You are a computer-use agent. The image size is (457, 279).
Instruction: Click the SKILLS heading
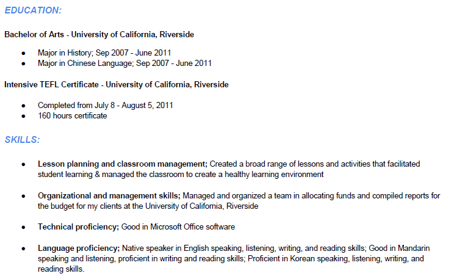click(22, 139)
